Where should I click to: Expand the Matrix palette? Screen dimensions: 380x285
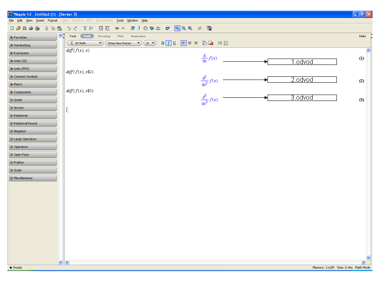click(32, 84)
